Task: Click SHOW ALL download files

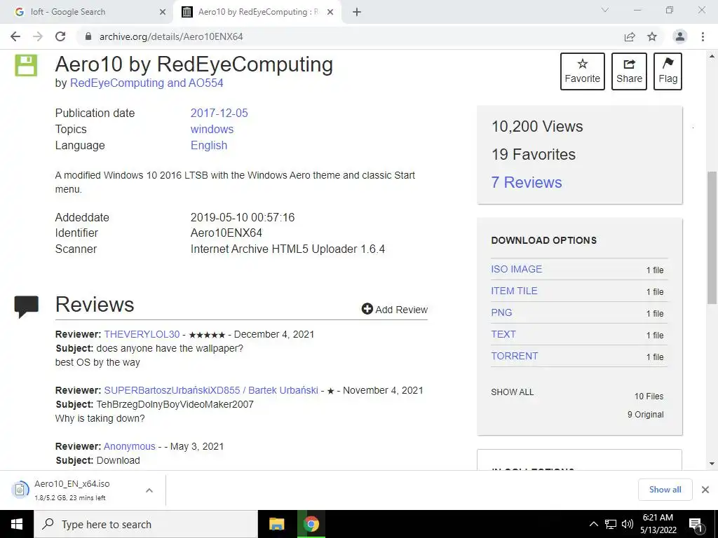Action: tap(513, 392)
